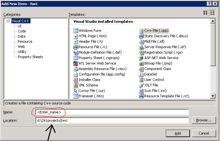
Task: Cancel the Add New Item dialog
Action: click(x=204, y=133)
